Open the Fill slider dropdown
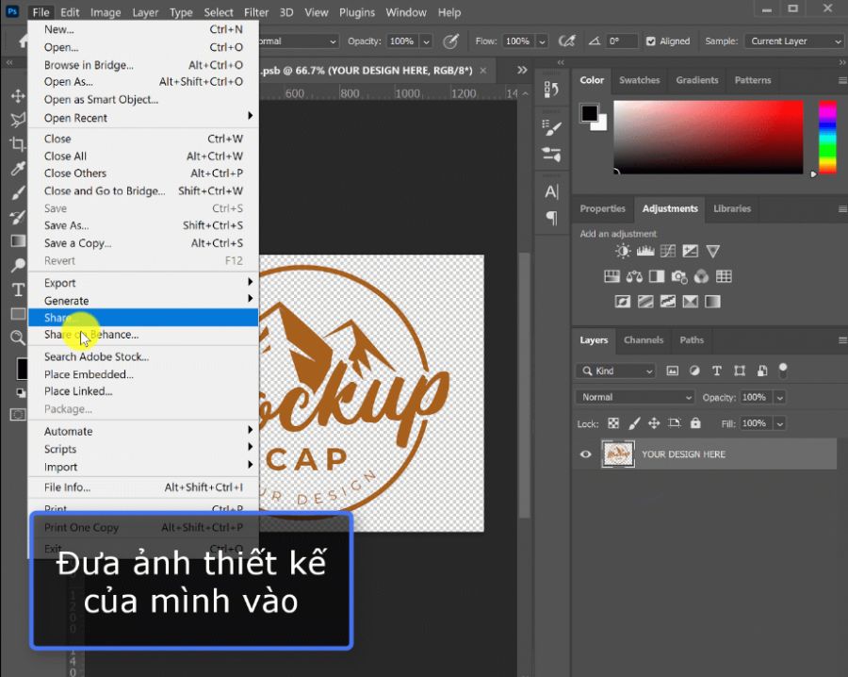This screenshot has width=848, height=677. click(780, 423)
